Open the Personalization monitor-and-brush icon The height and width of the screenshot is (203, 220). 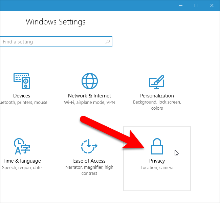pyautogui.click(x=157, y=82)
